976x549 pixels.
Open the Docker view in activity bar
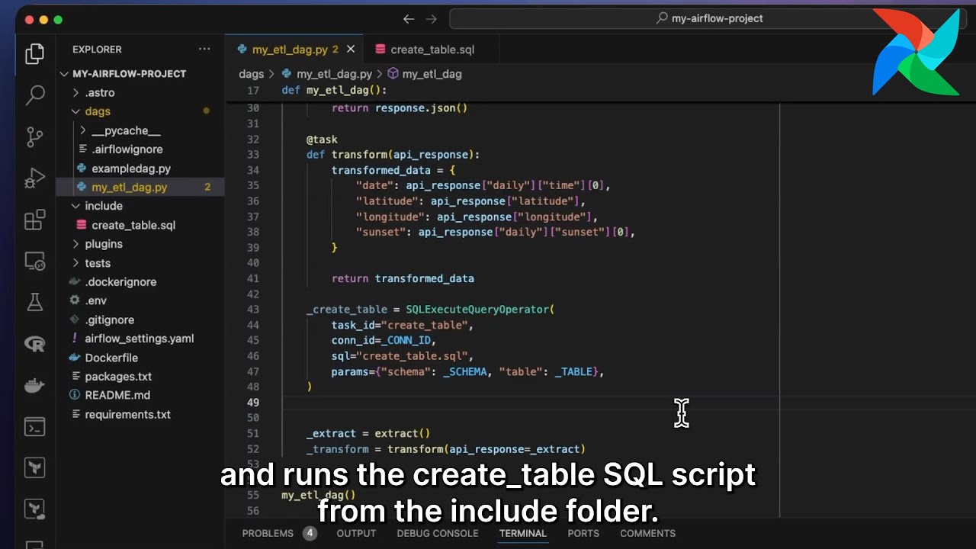pyautogui.click(x=34, y=385)
